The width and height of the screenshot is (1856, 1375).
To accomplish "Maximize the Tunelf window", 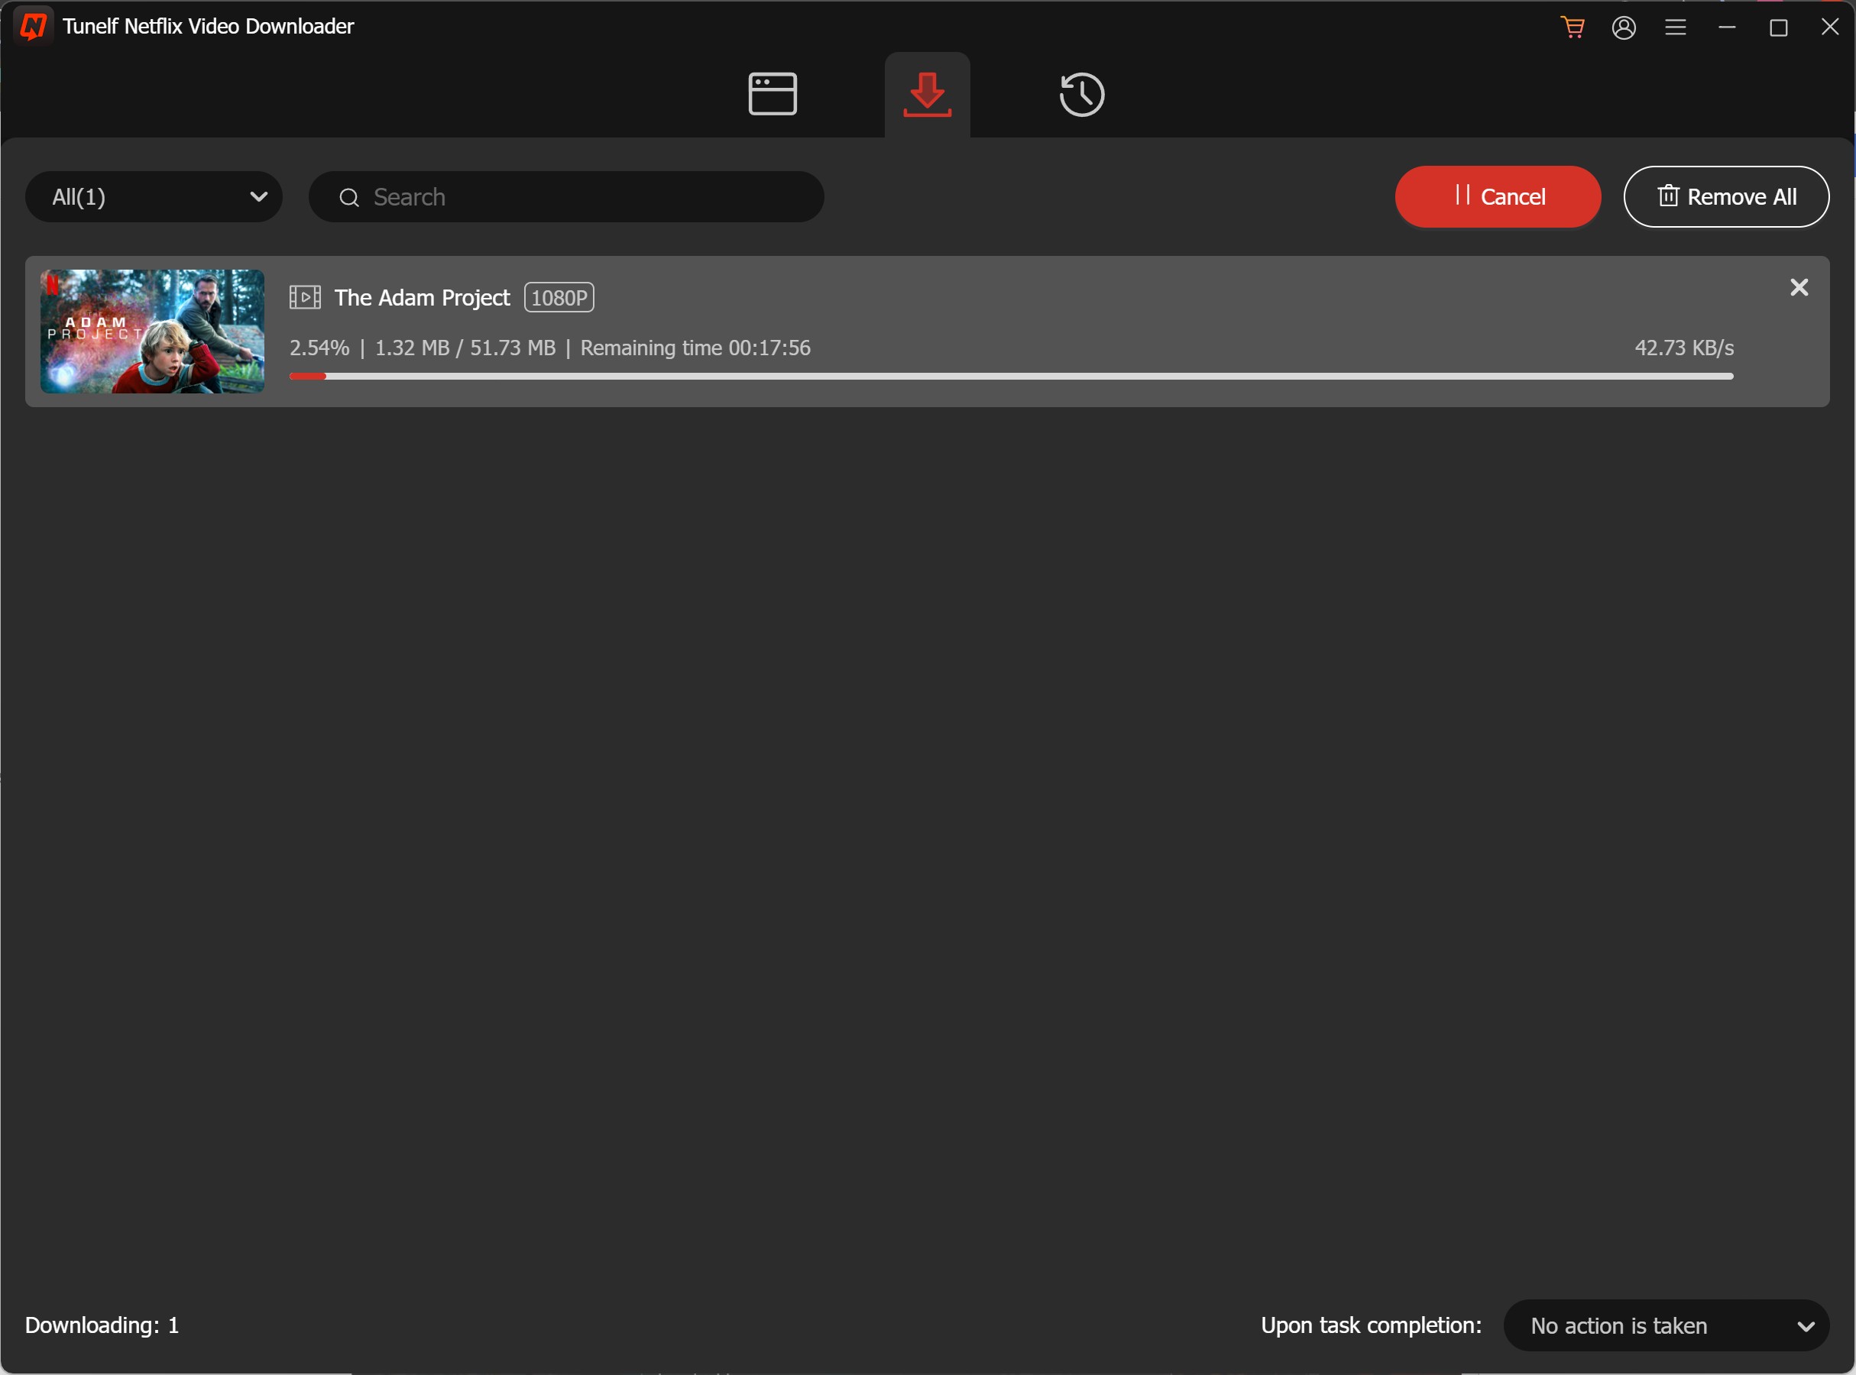I will coord(1779,27).
